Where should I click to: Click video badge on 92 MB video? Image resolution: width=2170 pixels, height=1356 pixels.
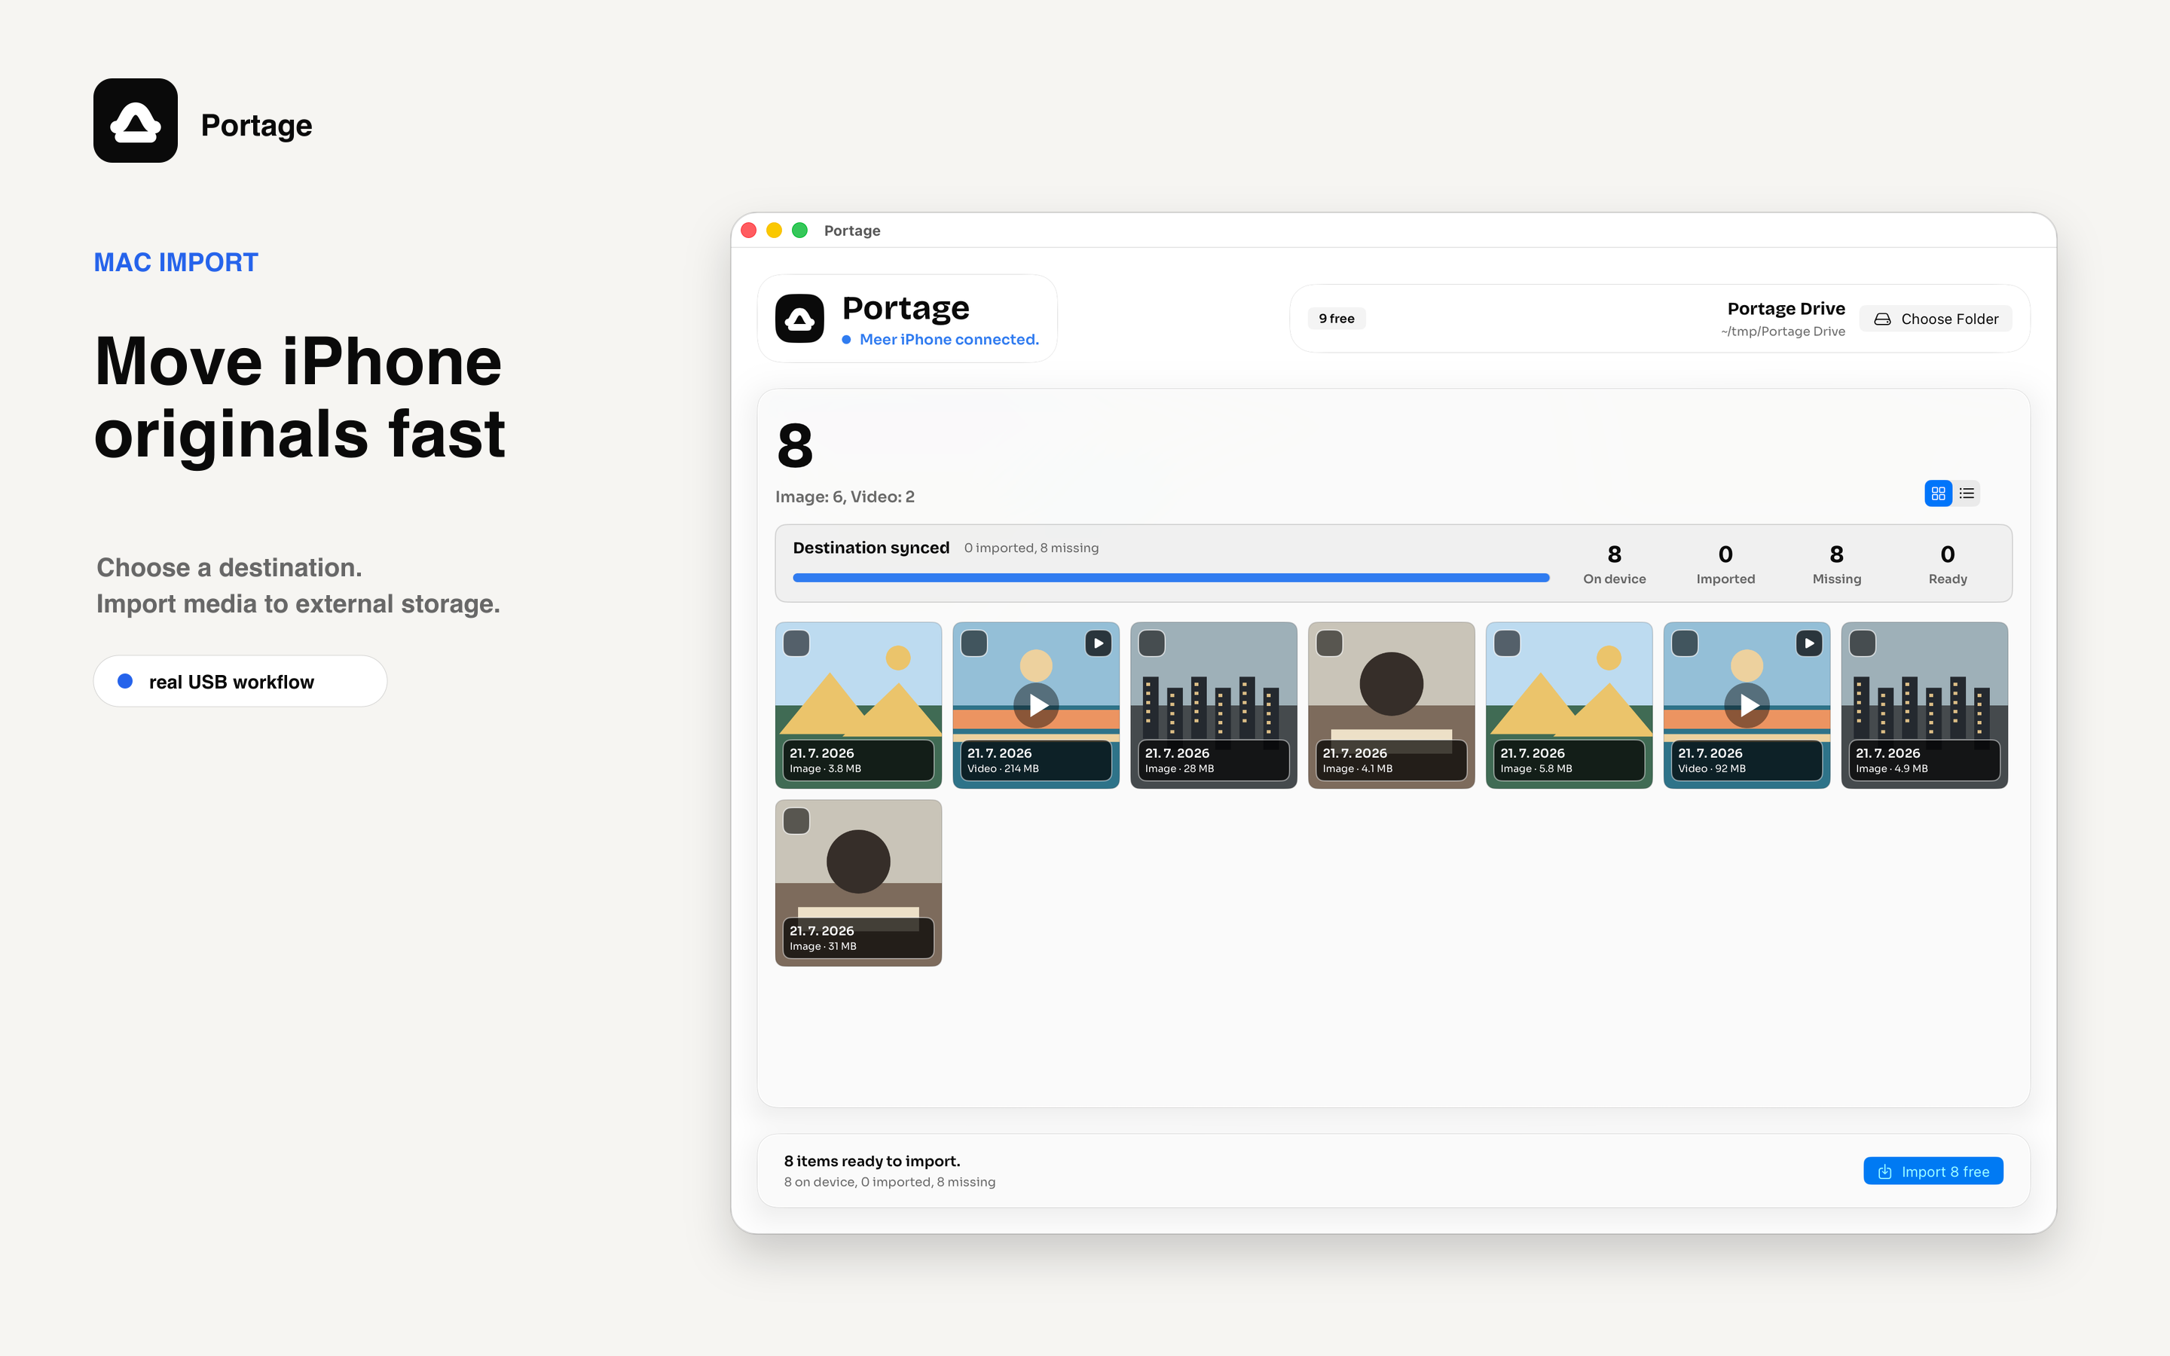pyautogui.click(x=1808, y=643)
